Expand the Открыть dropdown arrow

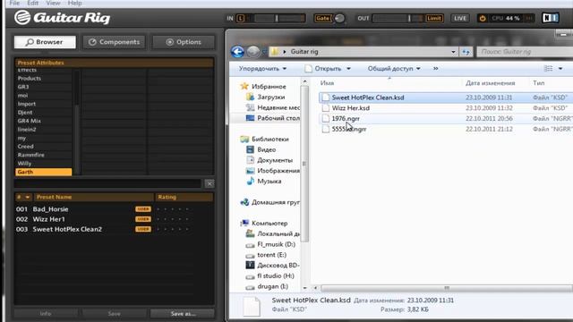pyautogui.click(x=348, y=69)
